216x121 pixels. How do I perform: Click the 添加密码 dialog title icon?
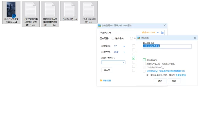click(139, 38)
